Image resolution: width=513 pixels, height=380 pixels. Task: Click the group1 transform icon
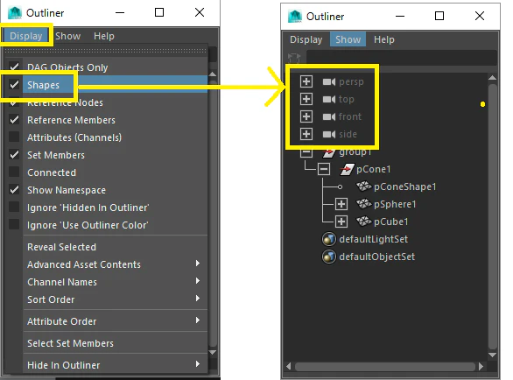click(329, 152)
